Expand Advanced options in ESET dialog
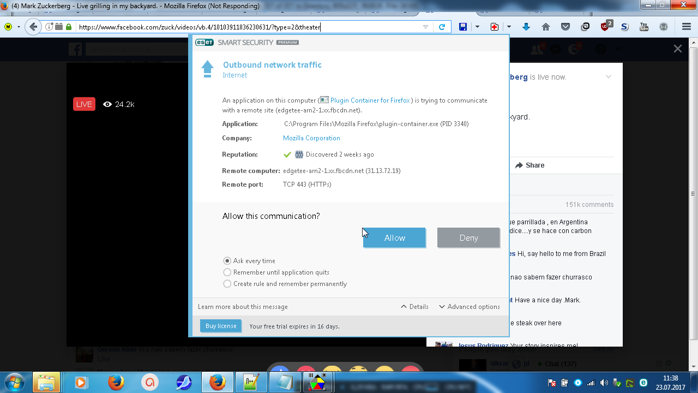The height and width of the screenshot is (393, 698). (470, 307)
